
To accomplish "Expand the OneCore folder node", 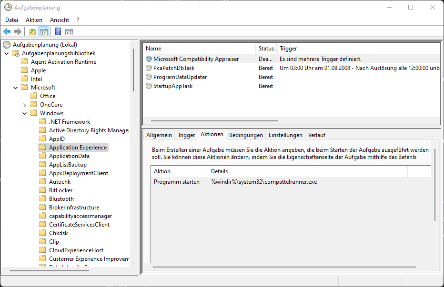I will pos(25,105).
